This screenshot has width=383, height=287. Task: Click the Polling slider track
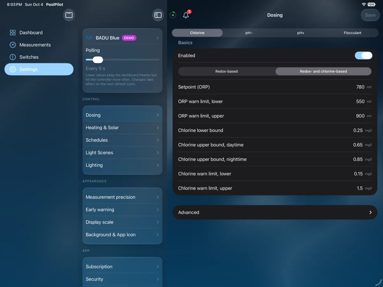pos(122,60)
